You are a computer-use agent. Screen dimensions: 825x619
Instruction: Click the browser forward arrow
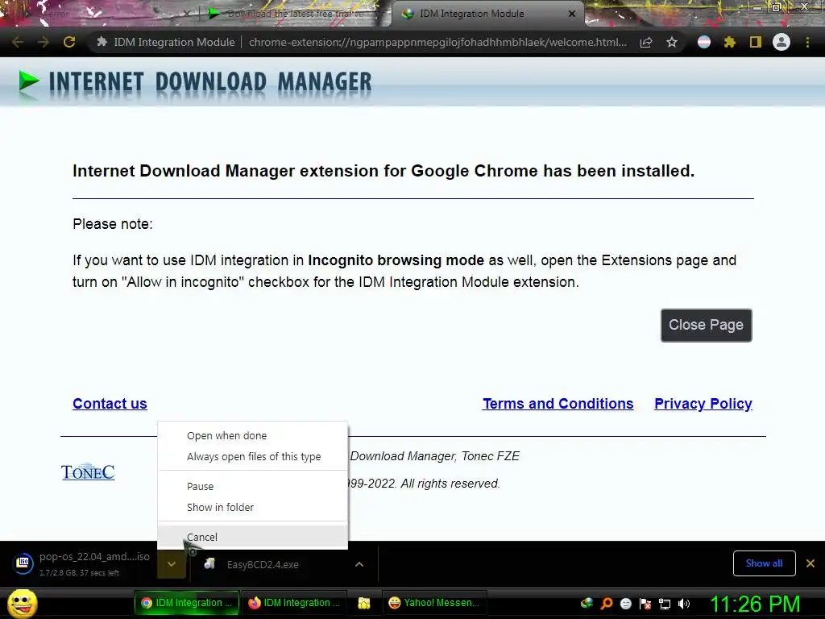[44, 42]
